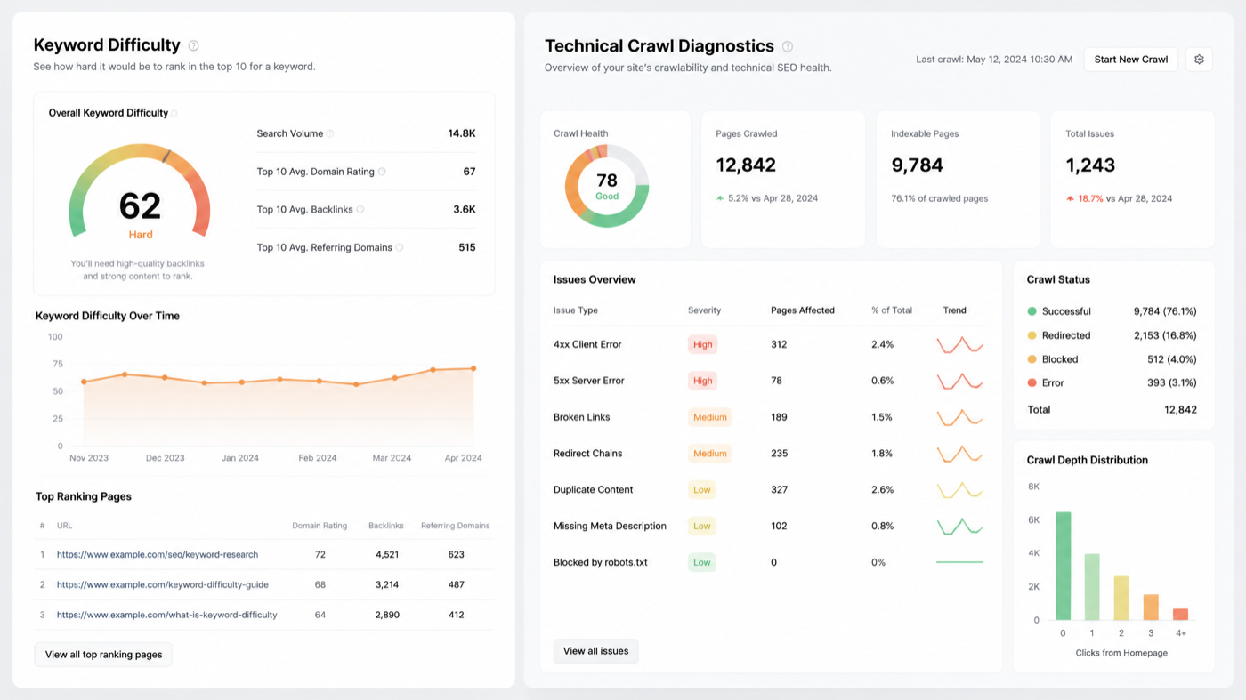Image resolution: width=1246 pixels, height=700 pixels.
Task: Click the last data point on Apr 2024 line
Action: (x=473, y=368)
